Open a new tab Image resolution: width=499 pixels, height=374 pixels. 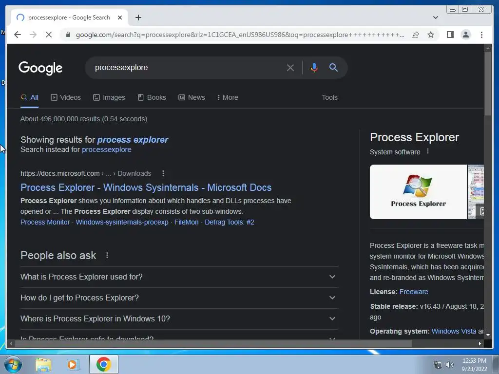pyautogui.click(x=138, y=18)
